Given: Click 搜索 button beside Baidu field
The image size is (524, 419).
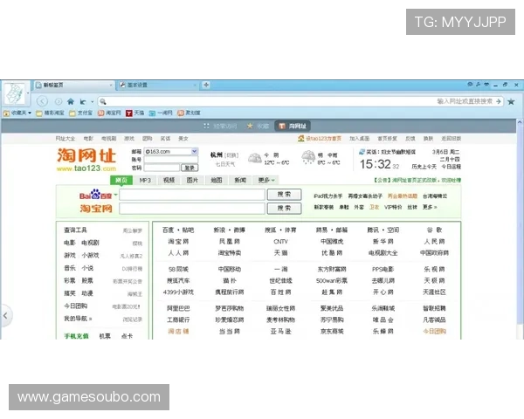Looking at the screenshot, I should [285, 195].
